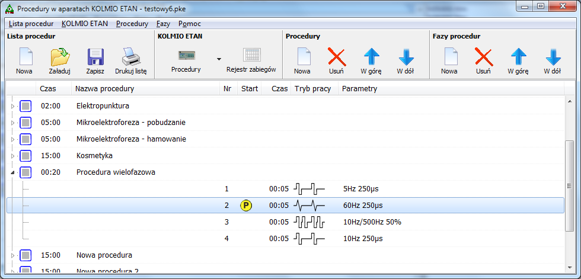Select the Kosmetyka procedure name
Screen dimensions: 581x279
(x=94, y=156)
